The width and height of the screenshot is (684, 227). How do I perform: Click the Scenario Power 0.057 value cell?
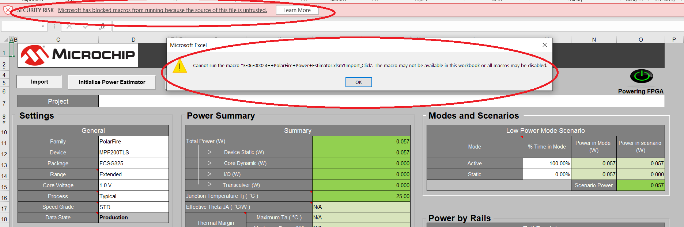[640, 185]
